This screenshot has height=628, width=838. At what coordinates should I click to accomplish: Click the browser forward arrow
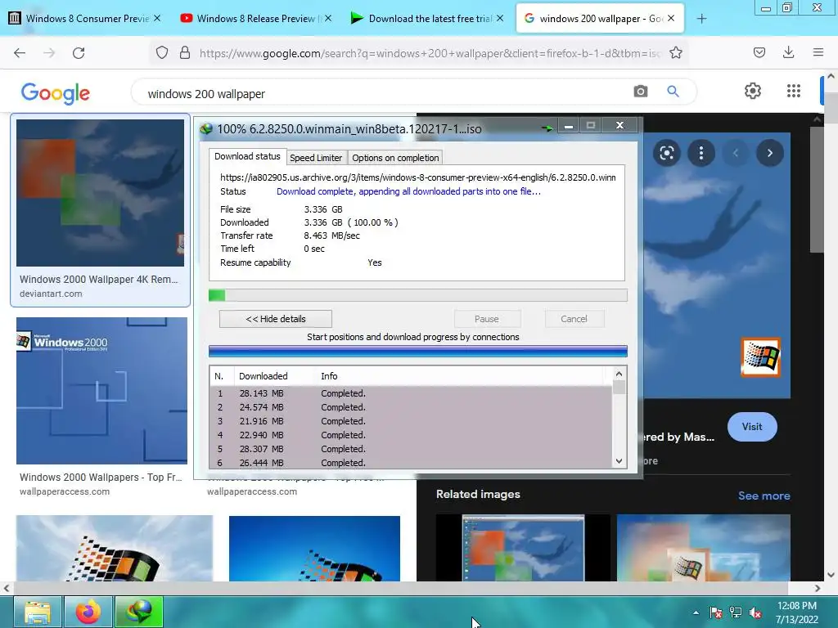point(49,52)
